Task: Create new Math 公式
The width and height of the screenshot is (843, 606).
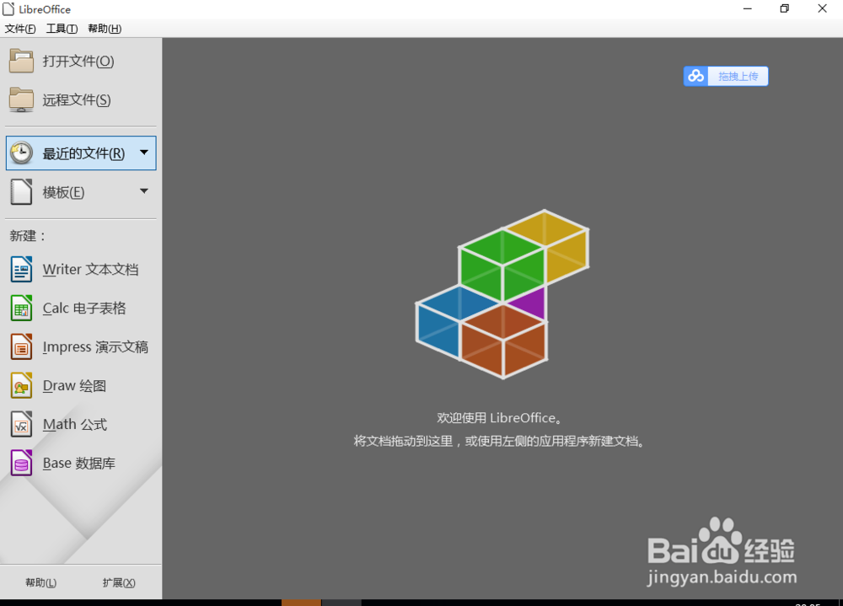Action: pyautogui.click(x=75, y=424)
